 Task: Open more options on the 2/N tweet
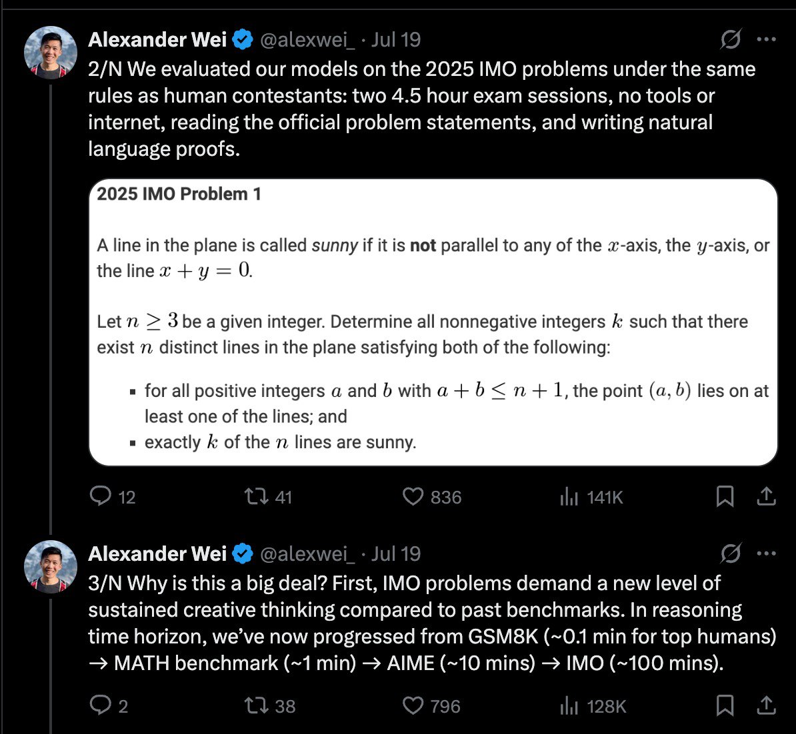point(767,40)
